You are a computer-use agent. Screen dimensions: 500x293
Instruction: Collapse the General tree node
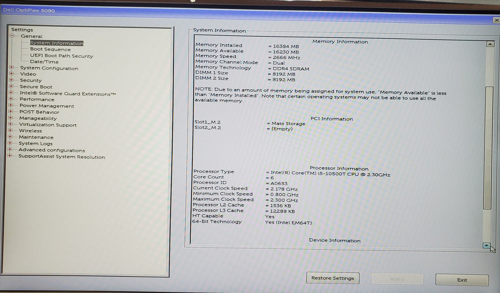[12, 36]
